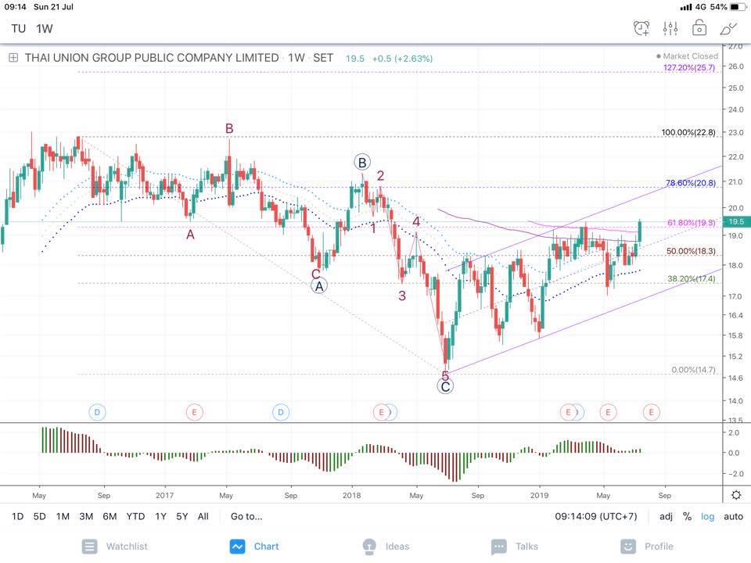Toggle the log scale option
Screen dimensions: 751x563
tap(707, 517)
